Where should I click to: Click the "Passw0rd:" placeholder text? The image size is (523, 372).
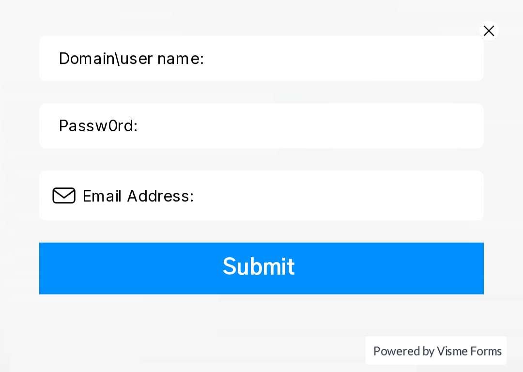98,126
